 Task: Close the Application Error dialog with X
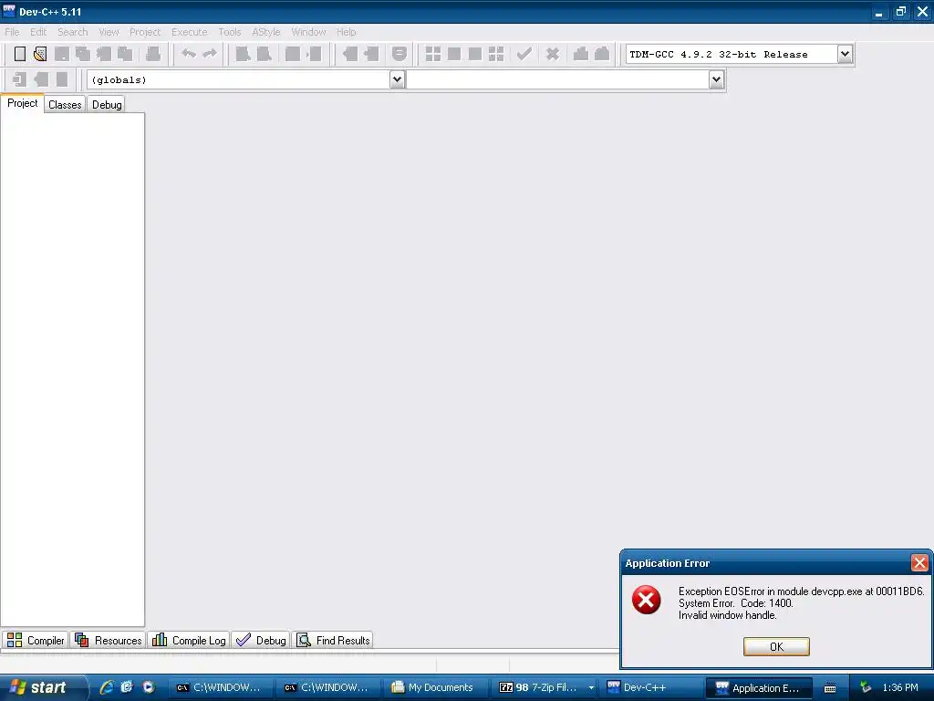pos(919,562)
